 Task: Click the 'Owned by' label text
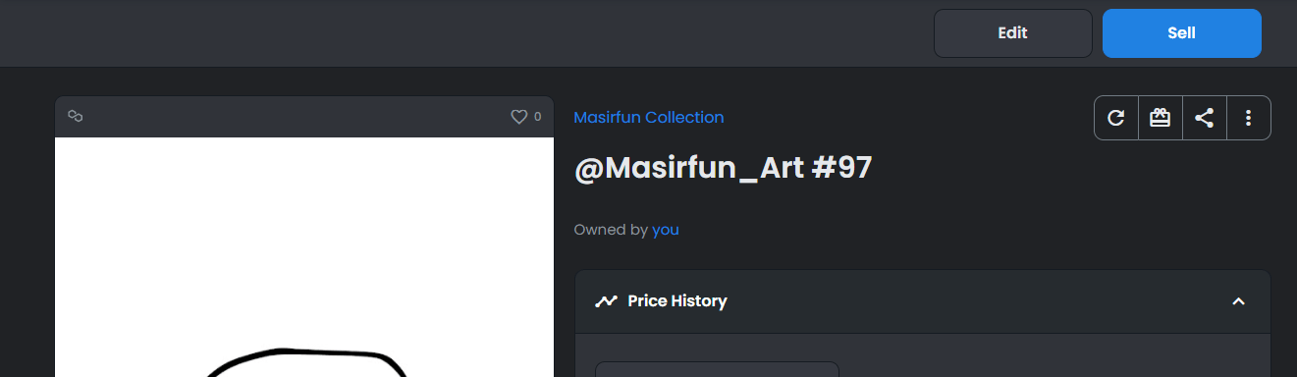pyautogui.click(x=611, y=230)
